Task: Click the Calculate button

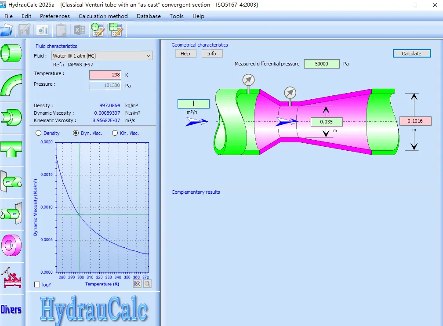Action: click(x=412, y=54)
